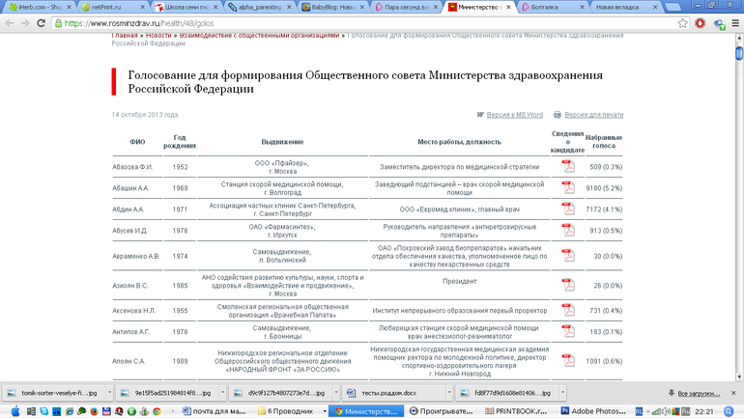Open PDF info for candidate Абдин А.А.
Viewport: 744px width, 418px height.
click(x=568, y=209)
